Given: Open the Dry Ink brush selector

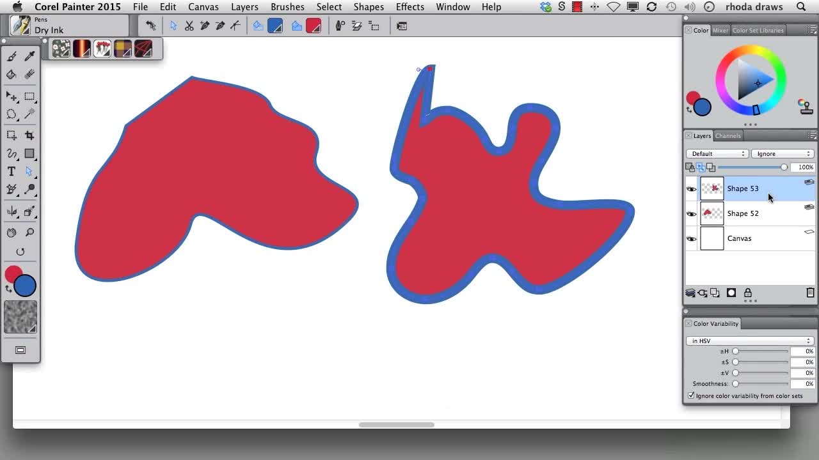Looking at the screenshot, I should 69,26.
